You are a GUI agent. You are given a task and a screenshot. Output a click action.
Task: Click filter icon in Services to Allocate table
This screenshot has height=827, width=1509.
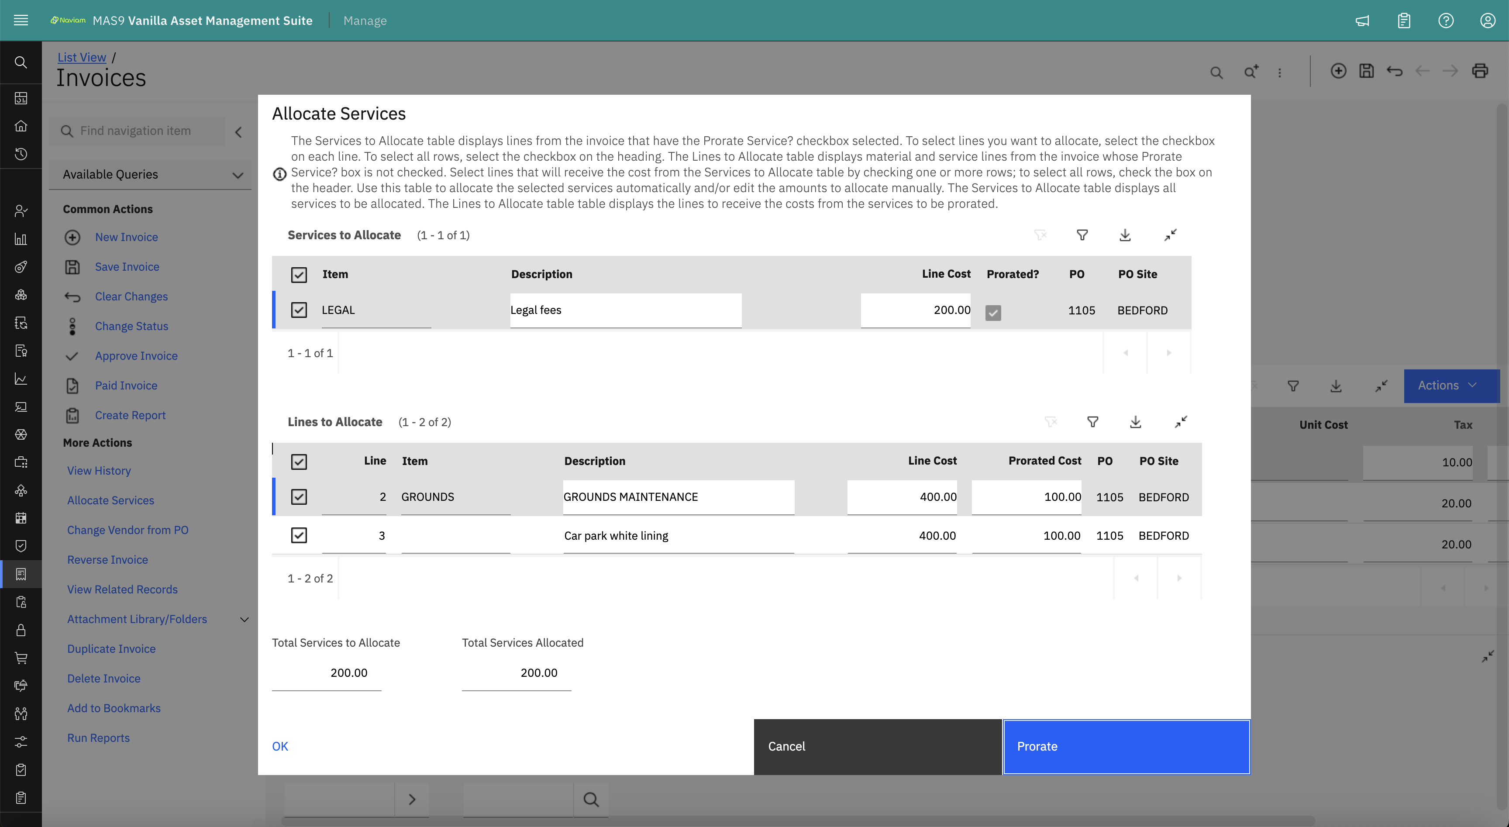click(x=1082, y=235)
